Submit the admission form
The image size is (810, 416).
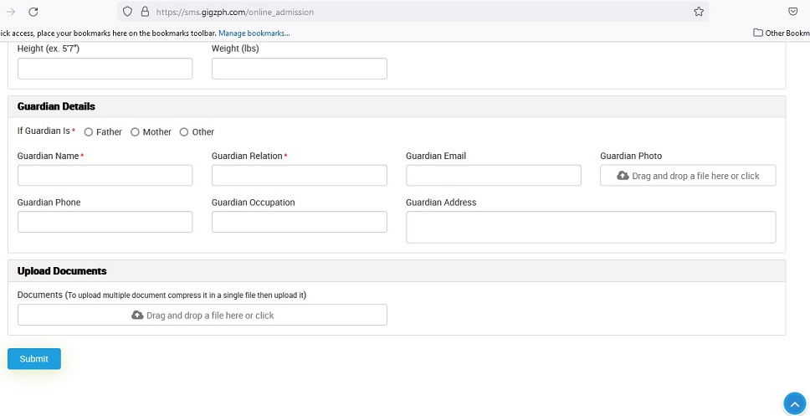(34, 358)
